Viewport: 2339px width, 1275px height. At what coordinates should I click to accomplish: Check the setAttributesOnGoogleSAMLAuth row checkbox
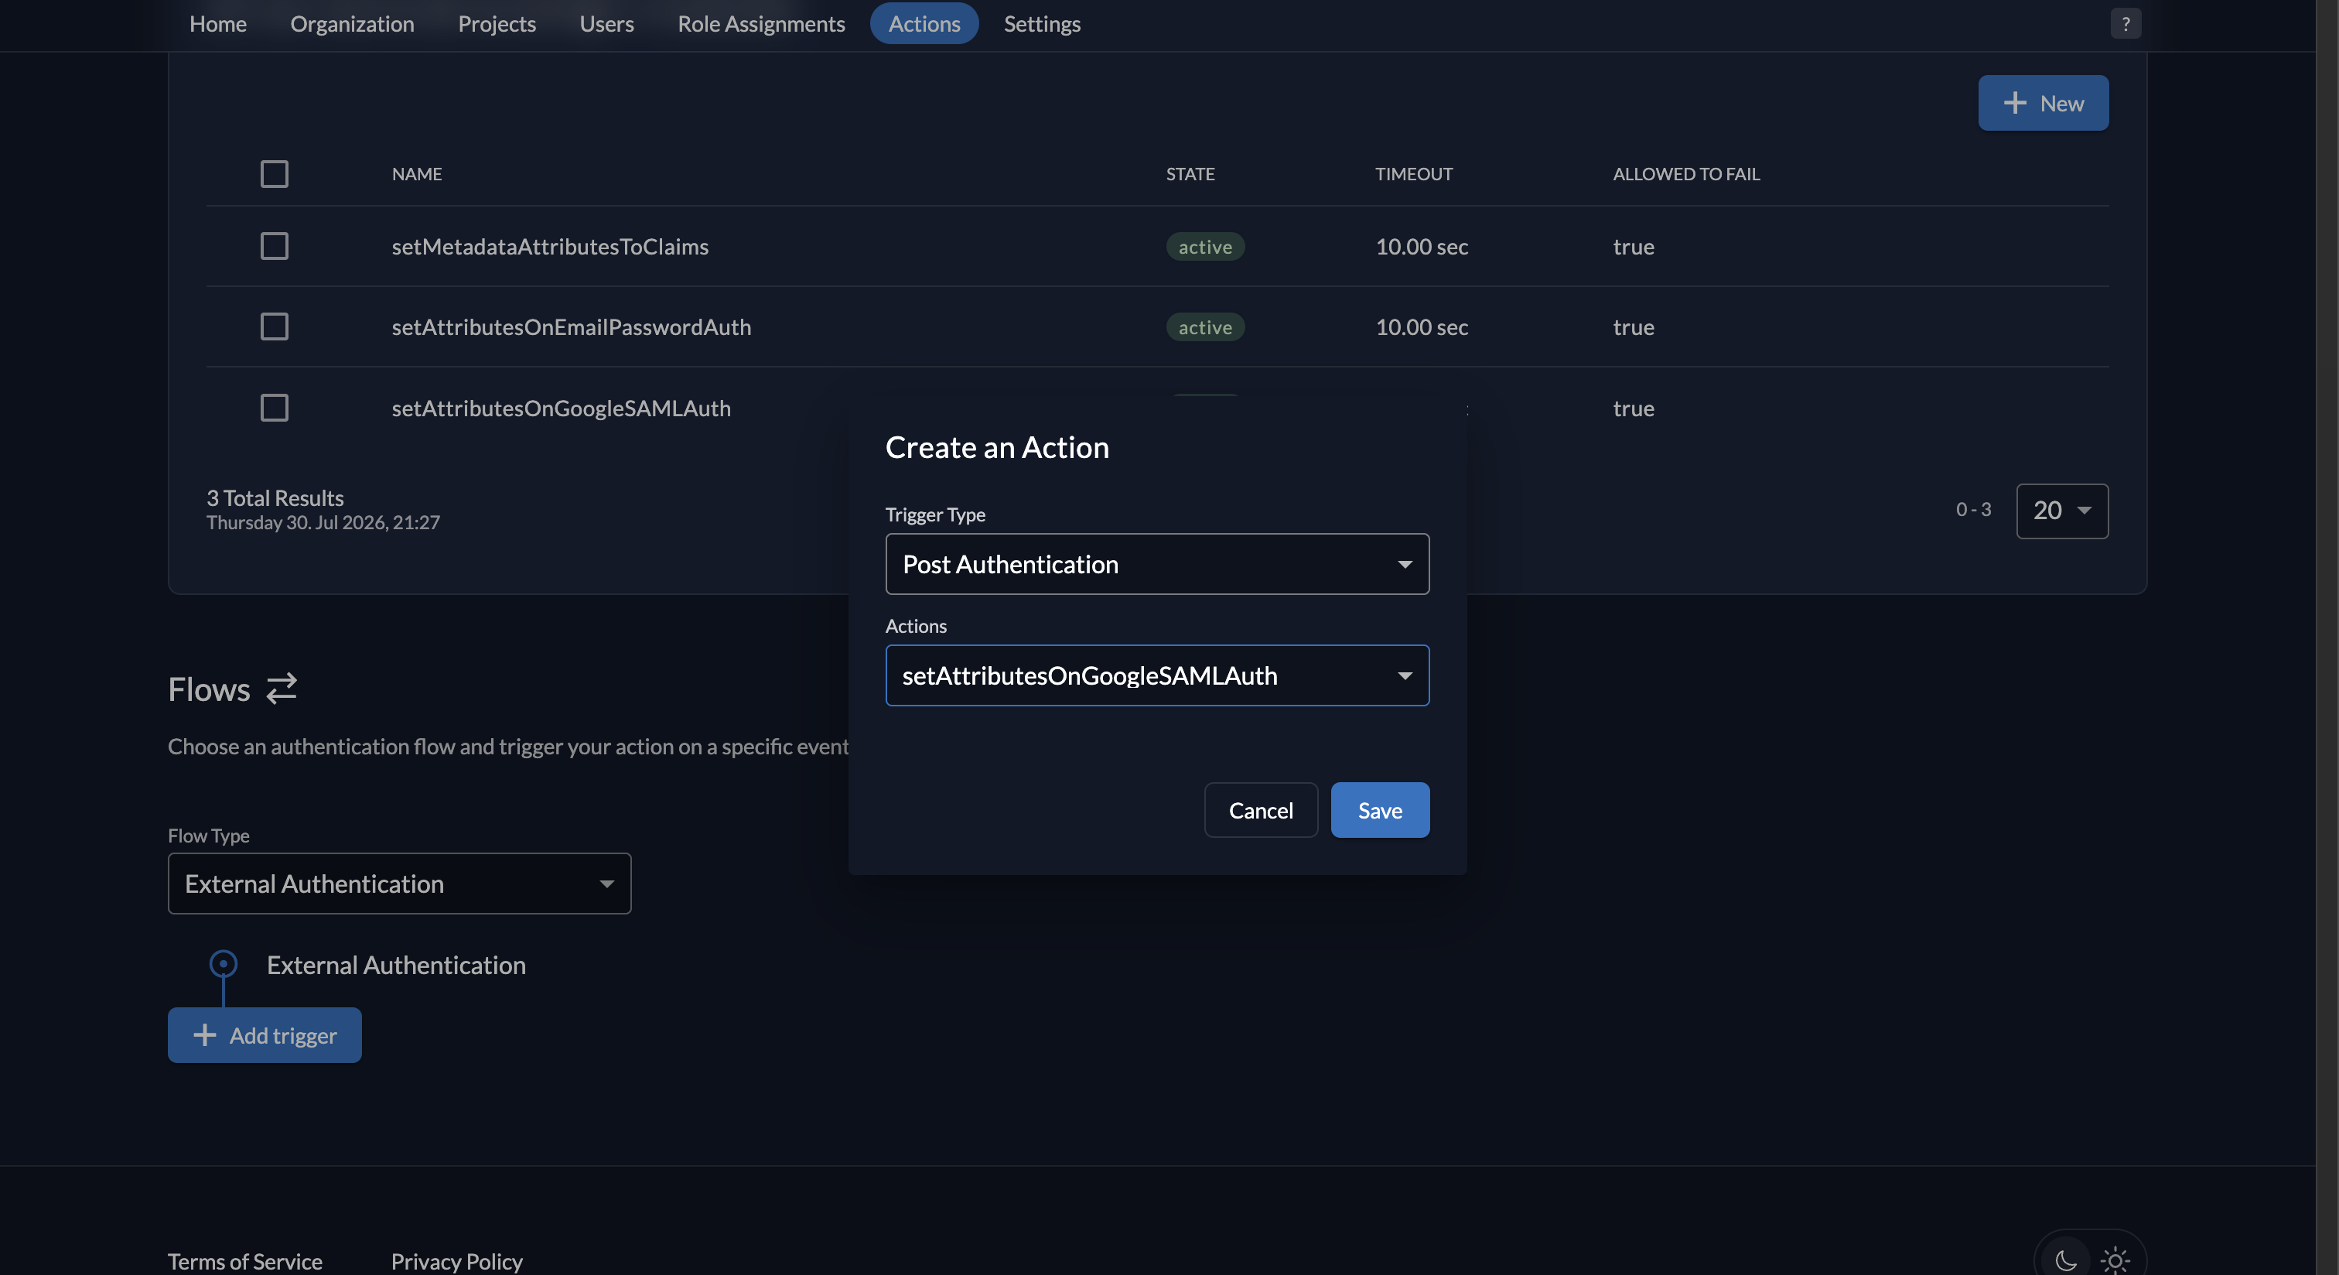coord(275,408)
